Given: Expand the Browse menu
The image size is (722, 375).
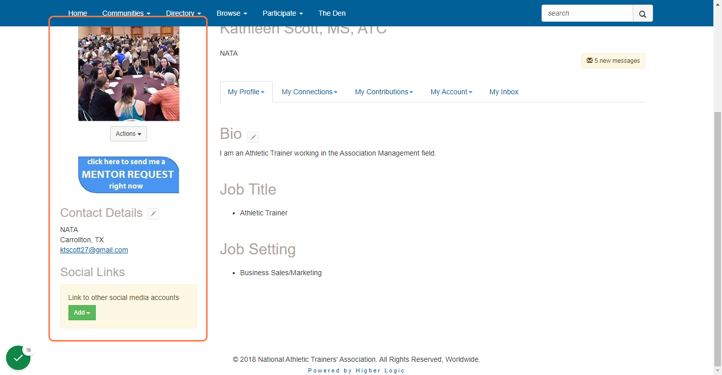Looking at the screenshot, I should point(232,13).
